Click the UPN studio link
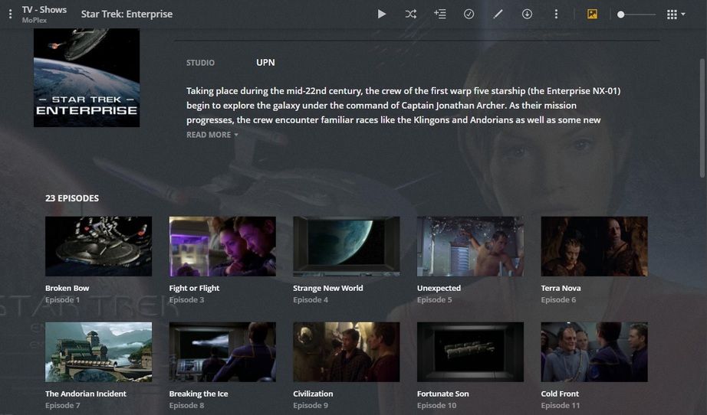This screenshot has height=415, width=707. click(x=265, y=63)
